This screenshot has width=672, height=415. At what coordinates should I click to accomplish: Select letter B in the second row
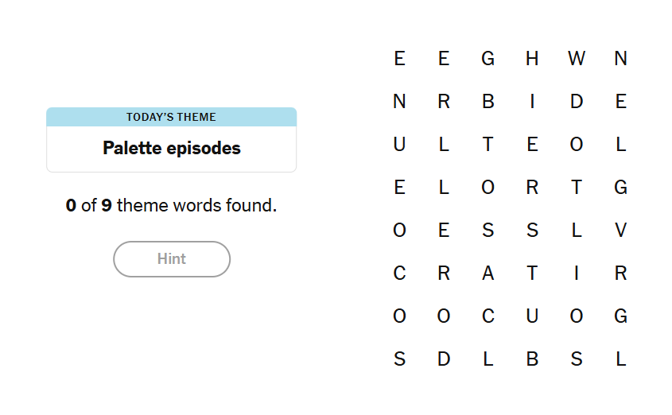(x=487, y=102)
